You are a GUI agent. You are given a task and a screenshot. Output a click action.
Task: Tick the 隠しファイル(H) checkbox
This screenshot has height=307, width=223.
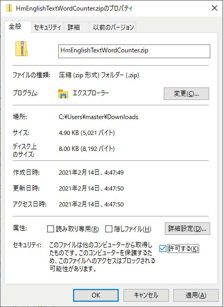tap(109, 229)
